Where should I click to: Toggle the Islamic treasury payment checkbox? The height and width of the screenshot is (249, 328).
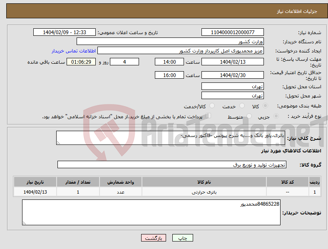(x=209, y=116)
